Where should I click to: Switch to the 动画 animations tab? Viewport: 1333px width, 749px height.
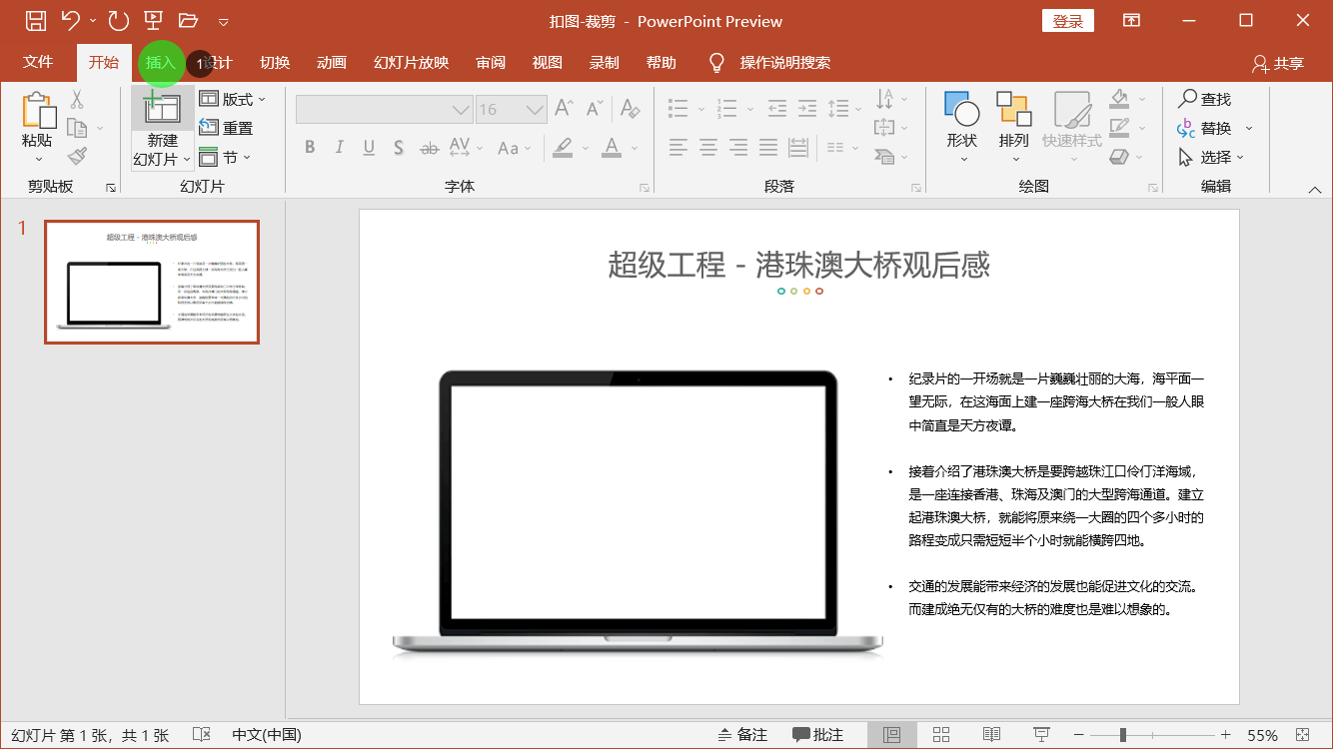(332, 63)
